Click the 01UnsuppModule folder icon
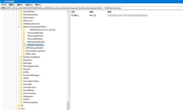Screen dimensions: 183x110 tap(23, 33)
